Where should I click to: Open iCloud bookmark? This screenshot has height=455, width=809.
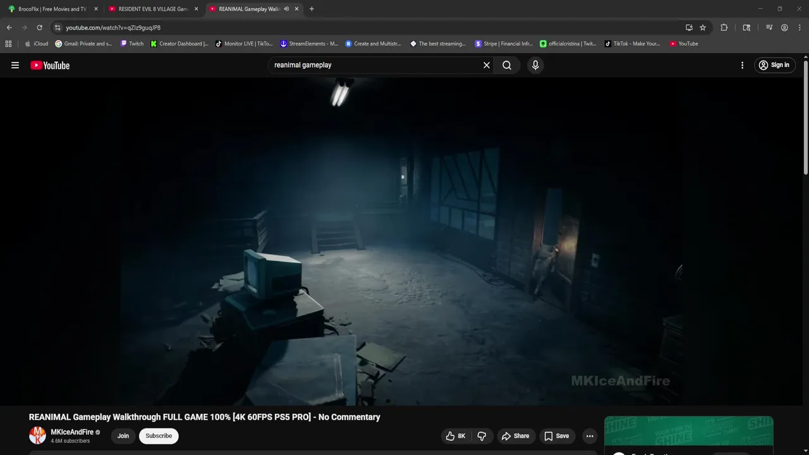click(x=37, y=44)
